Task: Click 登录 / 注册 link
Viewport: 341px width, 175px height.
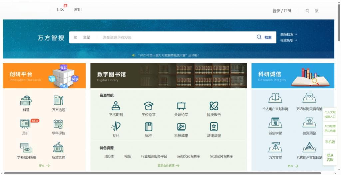Action: coord(282,11)
